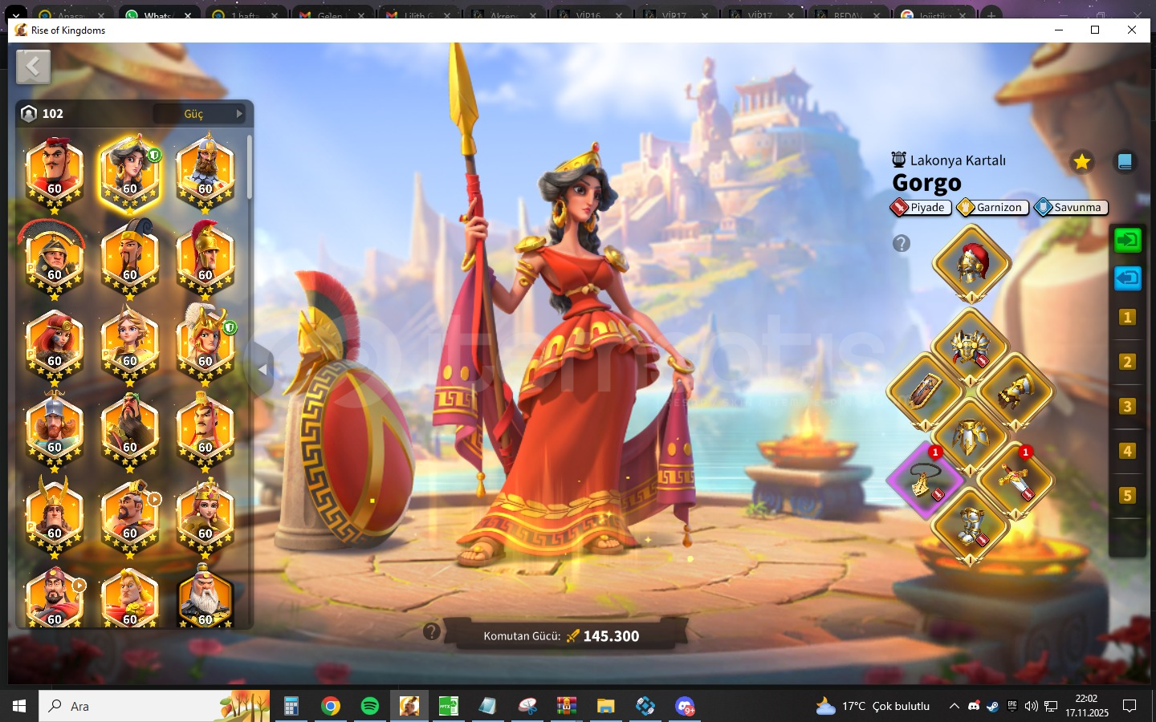Switch to equipment preset 1
This screenshot has height=722, width=1156.
click(1127, 318)
